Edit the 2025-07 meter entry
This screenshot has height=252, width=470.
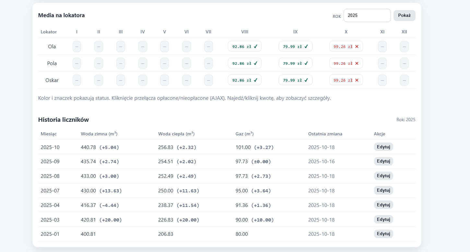[x=383, y=190]
